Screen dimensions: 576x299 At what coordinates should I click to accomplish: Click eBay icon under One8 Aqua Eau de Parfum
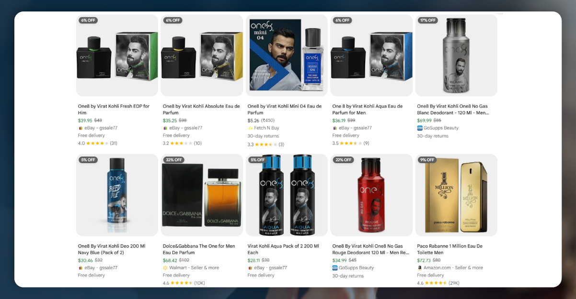(x=334, y=128)
